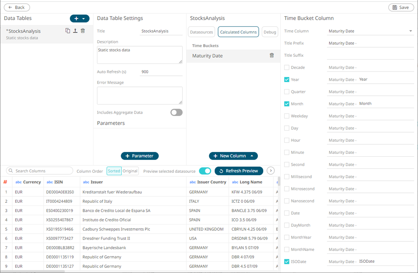
Task: Enable the Minute time bucket
Action: (x=287, y=152)
